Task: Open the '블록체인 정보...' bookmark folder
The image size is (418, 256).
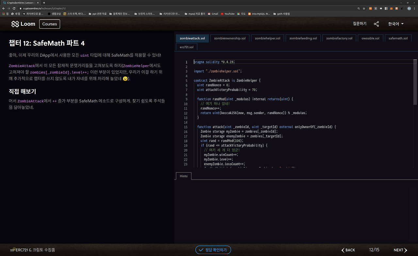Action: pyautogui.click(x=120, y=14)
